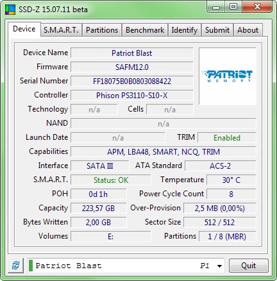
Task: Click Sector Size value 512 / 512
Action: point(220,223)
